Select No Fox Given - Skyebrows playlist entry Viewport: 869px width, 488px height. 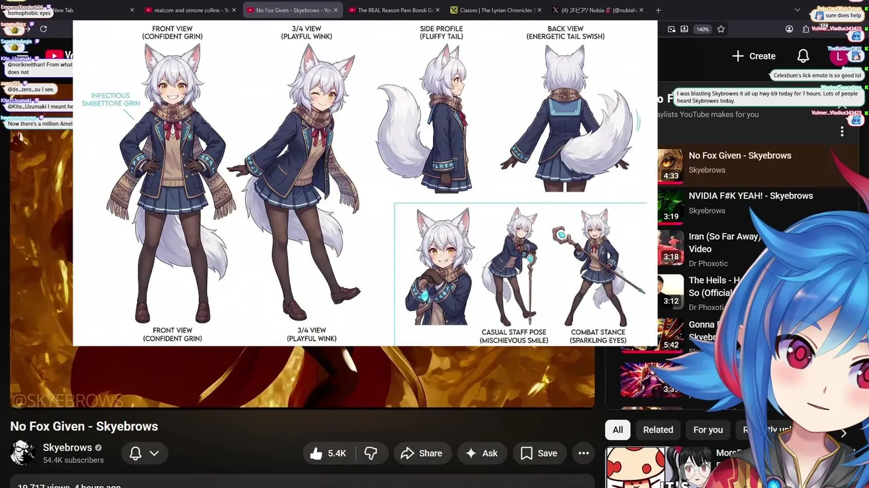[740, 155]
